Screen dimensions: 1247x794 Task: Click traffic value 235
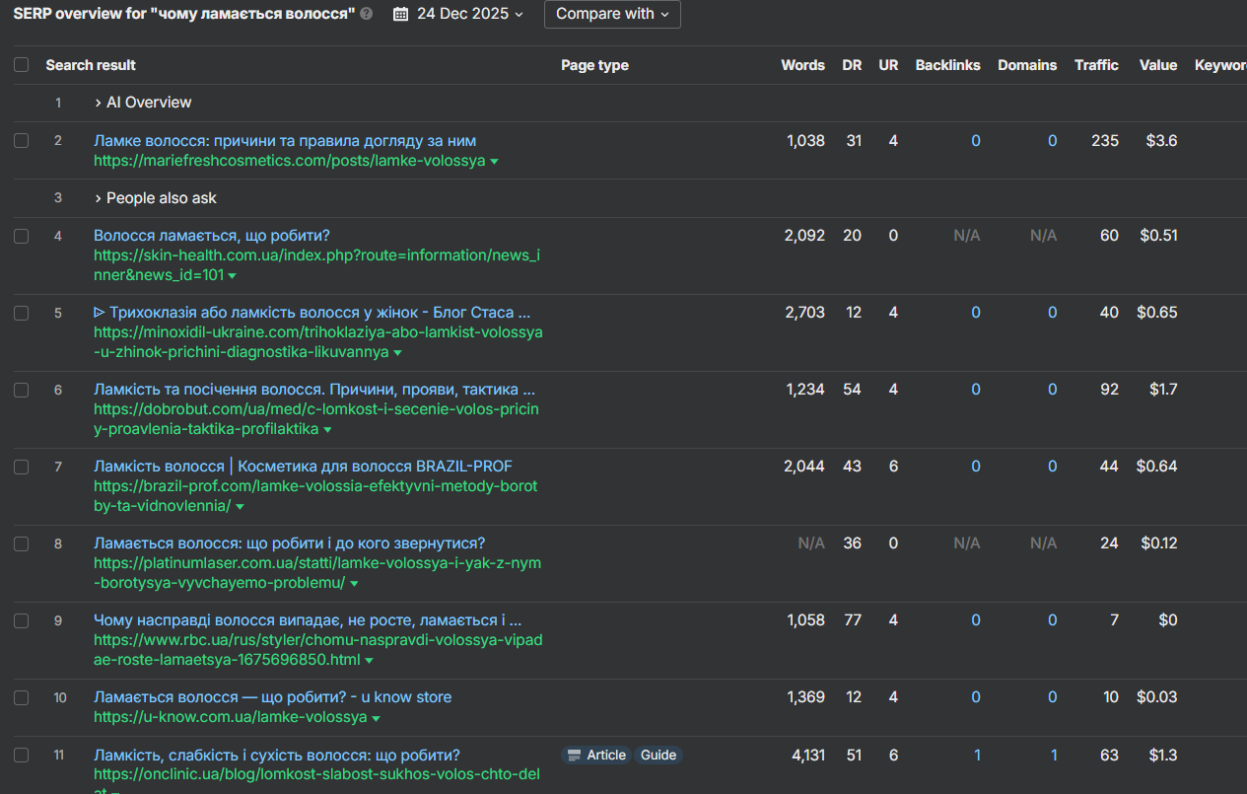pos(1105,141)
